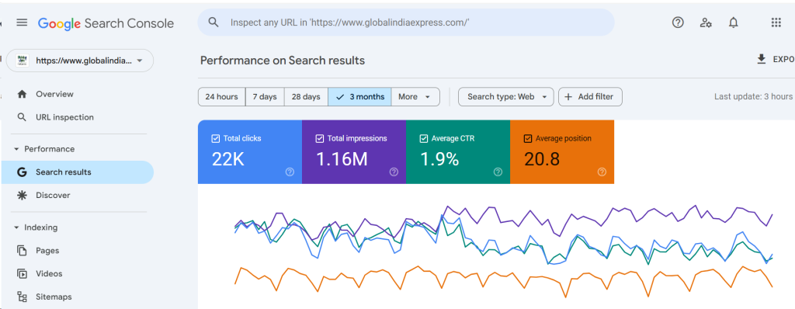Open the notifications bell
795x309 pixels.
733,23
